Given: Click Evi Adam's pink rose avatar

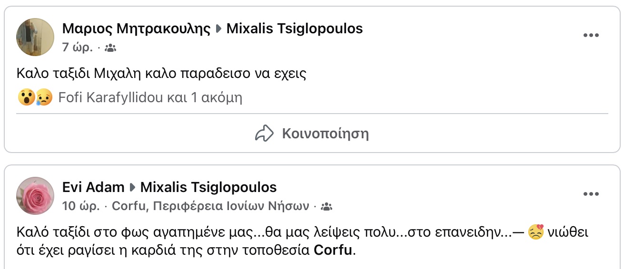Looking at the screenshot, I should [x=35, y=195].
